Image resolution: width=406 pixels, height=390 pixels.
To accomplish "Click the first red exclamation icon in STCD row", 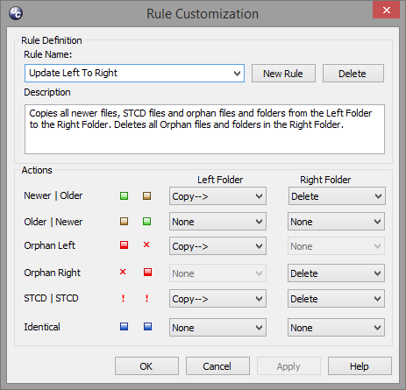I will pyautogui.click(x=123, y=298).
